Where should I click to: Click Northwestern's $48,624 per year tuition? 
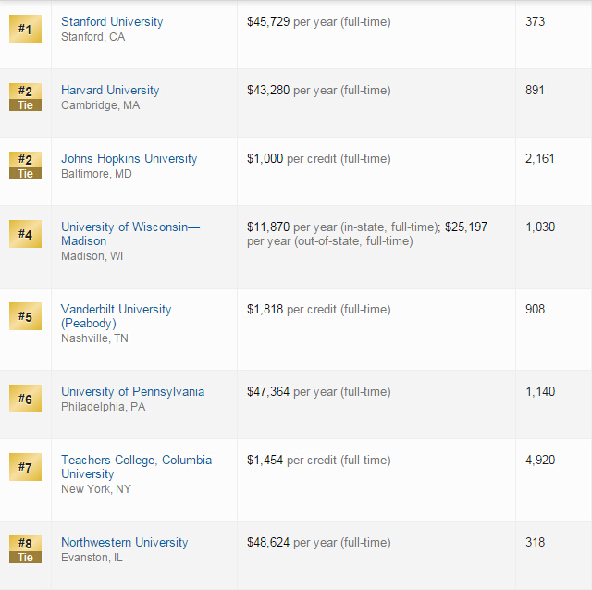(x=318, y=543)
